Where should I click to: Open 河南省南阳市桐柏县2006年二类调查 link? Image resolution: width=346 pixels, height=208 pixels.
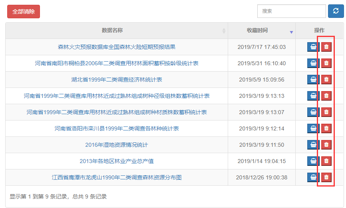[x=117, y=63]
